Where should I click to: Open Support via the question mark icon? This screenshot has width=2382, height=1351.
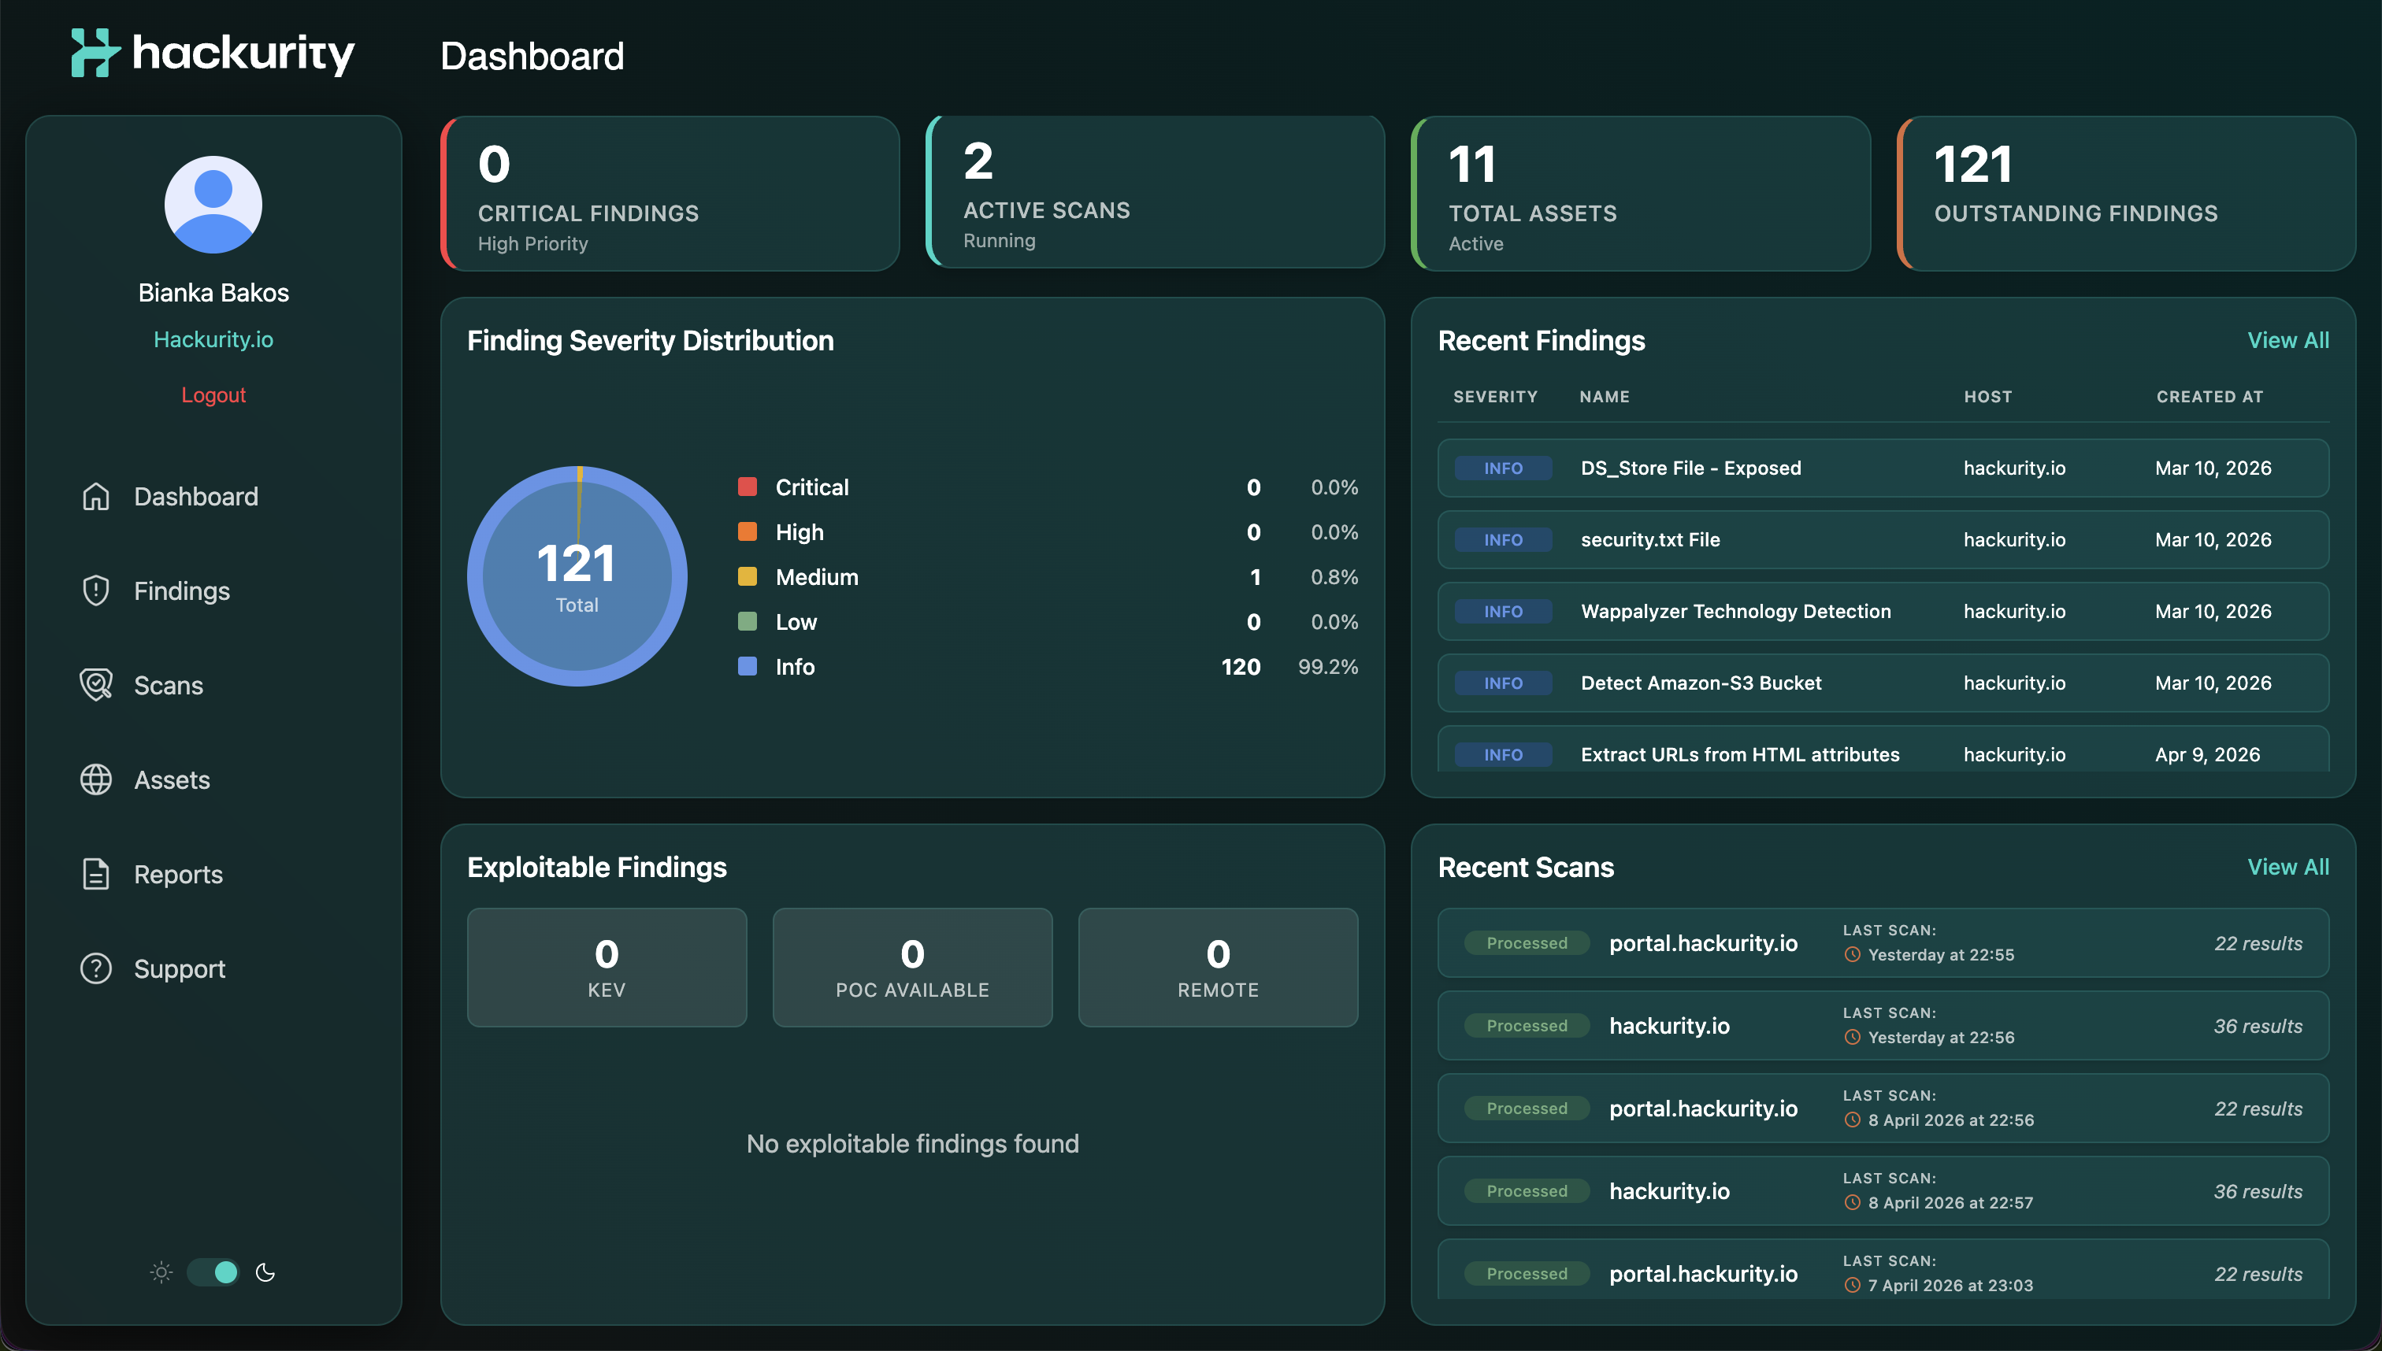97,968
